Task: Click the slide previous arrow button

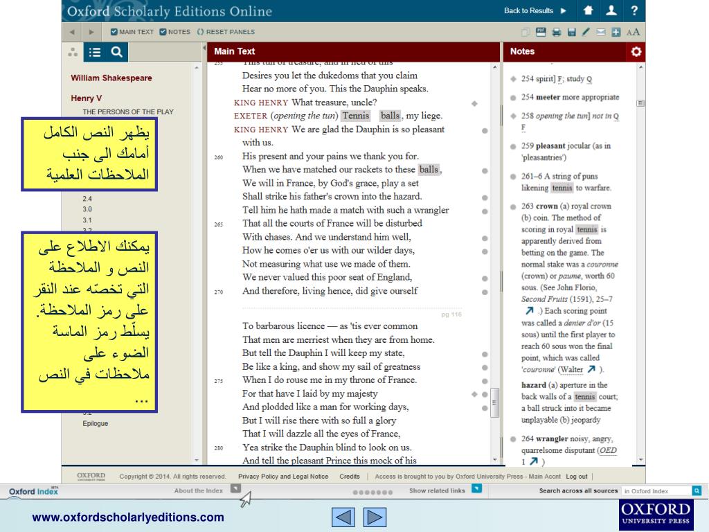Action: click(x=343, y=517)
